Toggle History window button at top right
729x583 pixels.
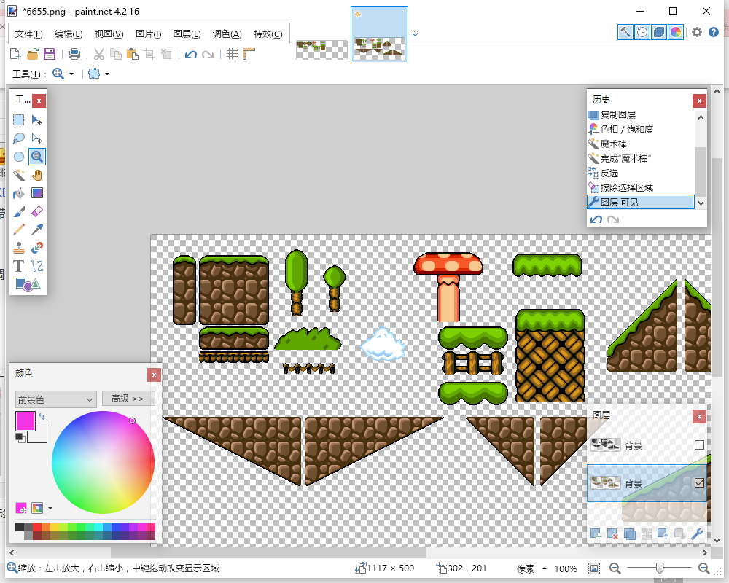(642, 32)
